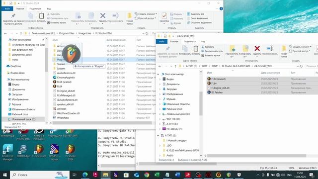The width and height of the screenshot is (318, 179).
Task: Refresh the FL Studio 2024 folder view
Action: point(147,33)
